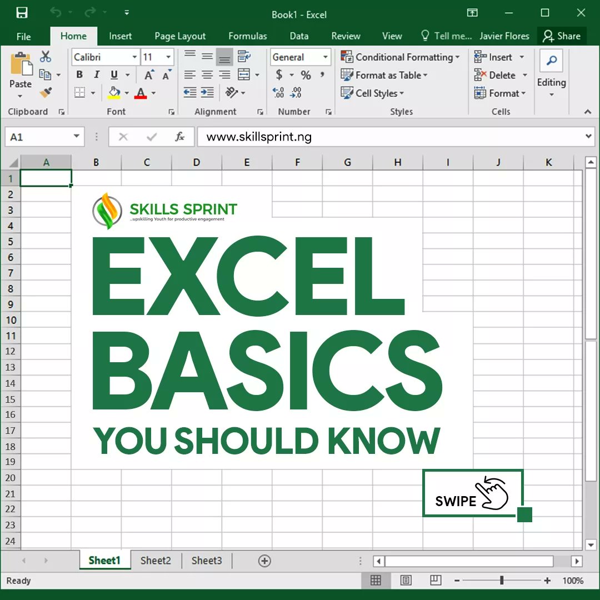Click Accounting dollar sign format
The height and width of the screenshot is (600, 600).
tap(279, 74)
